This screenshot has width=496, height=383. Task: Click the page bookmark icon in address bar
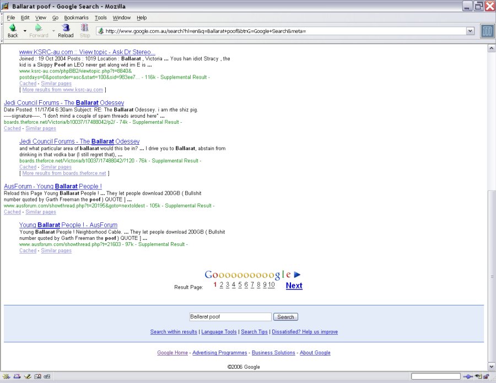[x=101, y=31]
